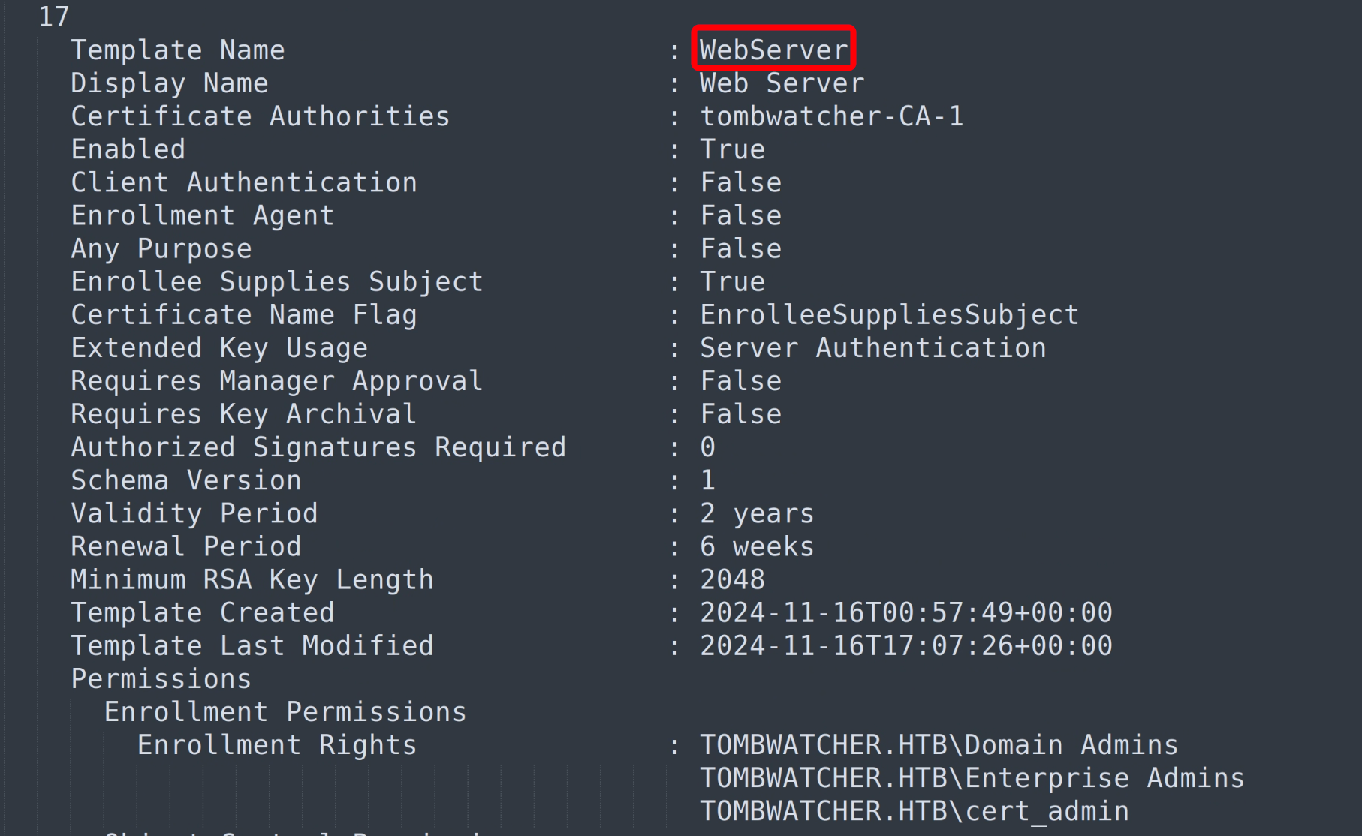Click the "Template Name" label
The width and height of the screenshot is (1362, 836).
pyautogui.click(x=177, y=50)
